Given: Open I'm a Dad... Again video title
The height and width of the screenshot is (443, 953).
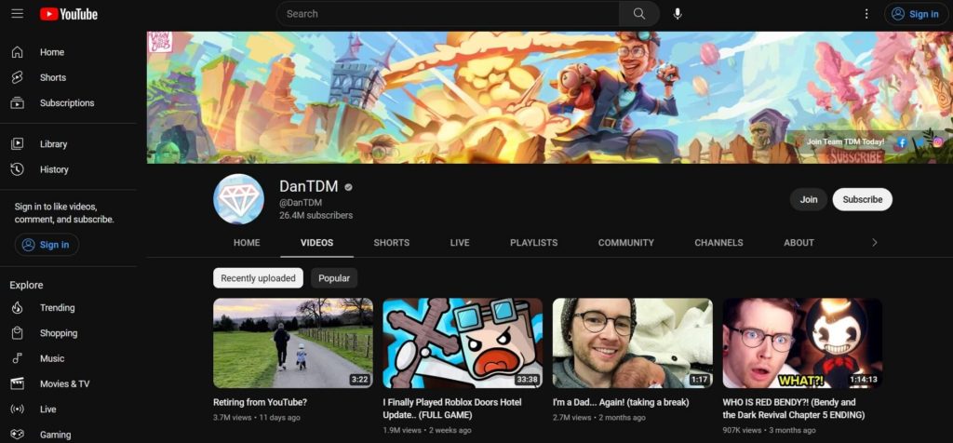Looking at the screenshot, I should 621,402.
